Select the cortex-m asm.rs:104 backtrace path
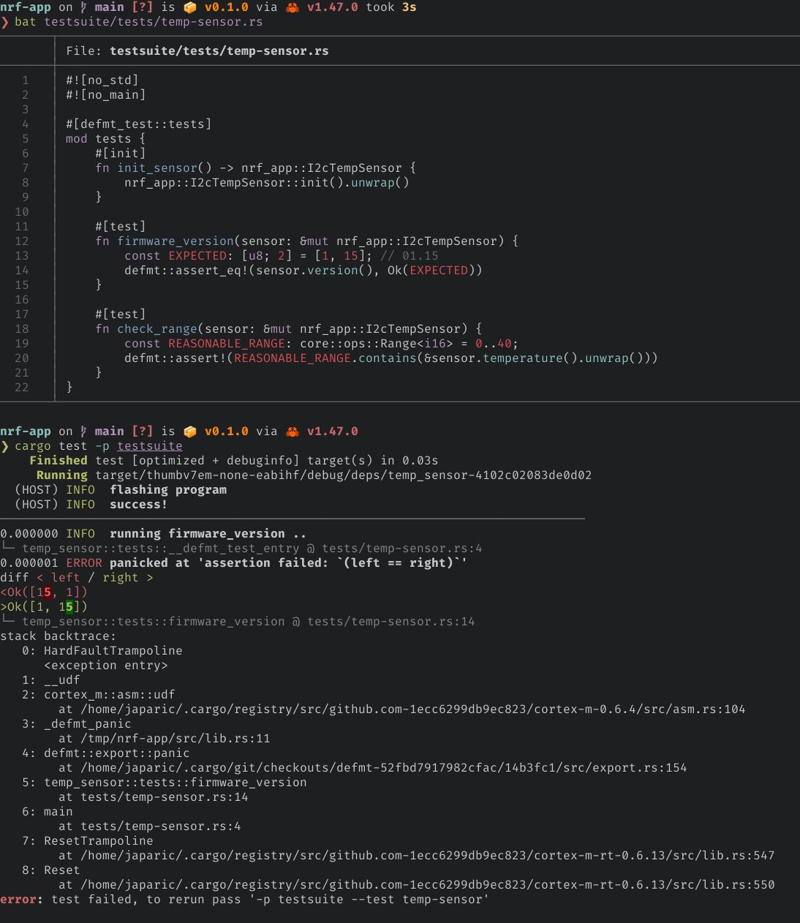This screenshot has width=800, height=923. [x=402, y=709]
